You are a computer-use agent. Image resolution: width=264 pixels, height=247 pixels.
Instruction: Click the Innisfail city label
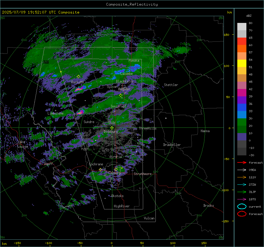pos(118,106)
